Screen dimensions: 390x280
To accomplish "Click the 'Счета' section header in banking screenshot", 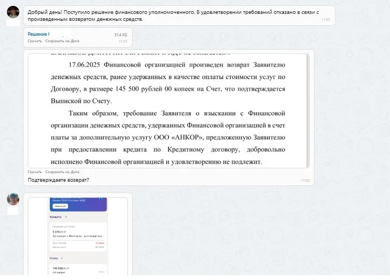I will click(53, 259).
